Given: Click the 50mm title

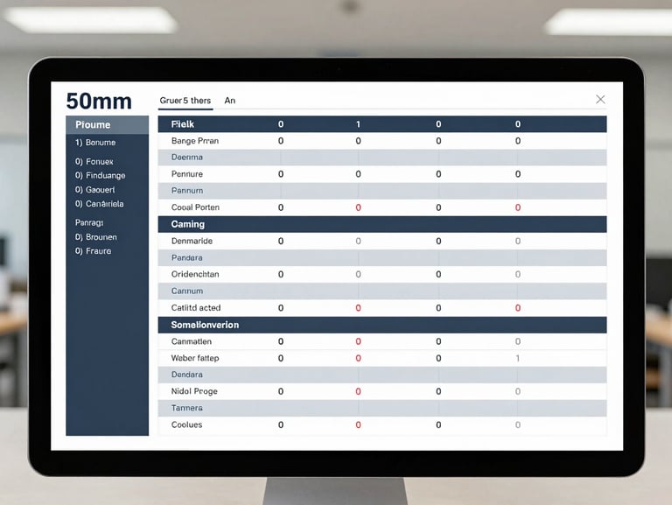Looking at the screenshot, I should click(99, 102).
